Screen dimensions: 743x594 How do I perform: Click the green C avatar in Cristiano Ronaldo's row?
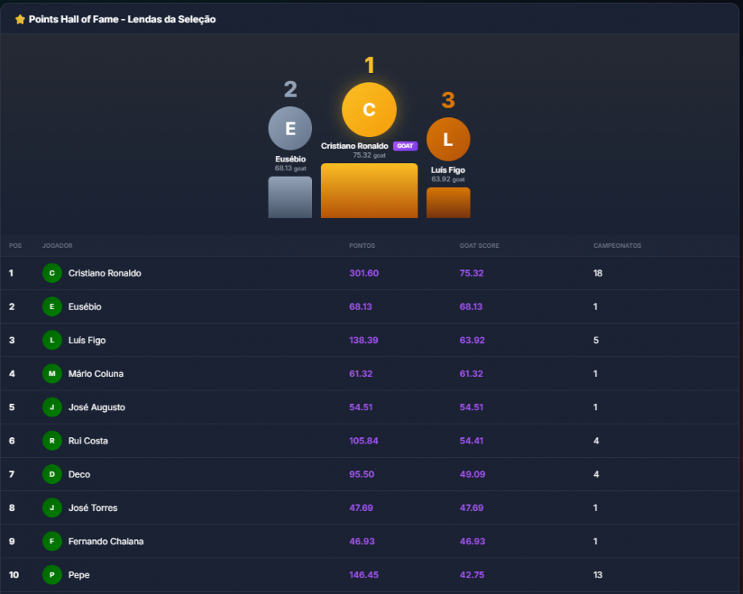(x=52, y=272)
